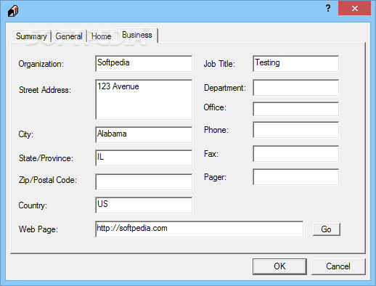The width and height of the screenshot is (376, 286).
Task: Click the City field containing Alabama
Action: pos(144,134)
